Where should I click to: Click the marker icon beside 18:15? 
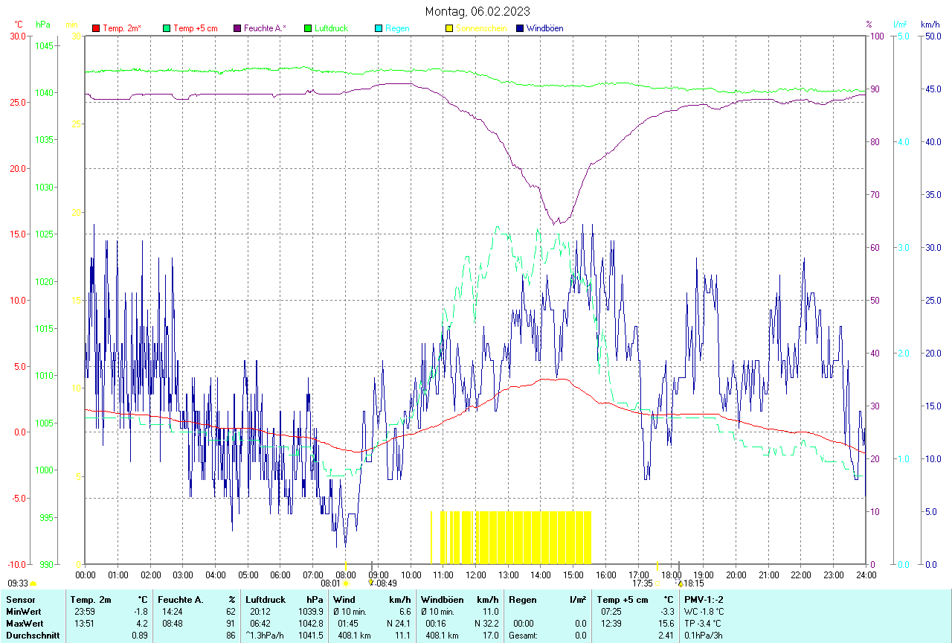tap(680, 583)
